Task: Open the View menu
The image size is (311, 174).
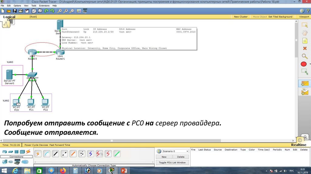Action: point(26,5)
